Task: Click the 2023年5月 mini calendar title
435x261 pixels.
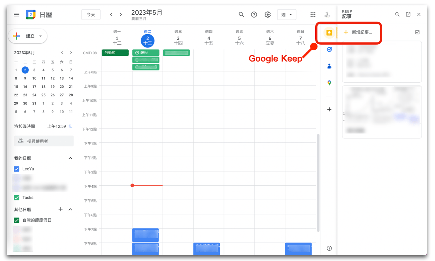Action: pos(25,53)
